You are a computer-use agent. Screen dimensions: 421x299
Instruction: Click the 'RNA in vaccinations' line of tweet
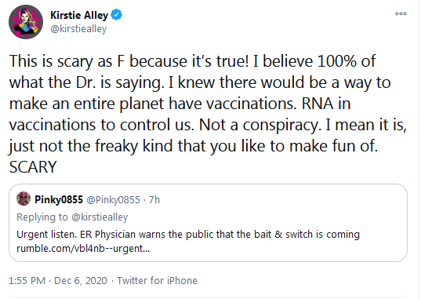pyautogui.click(x=326, y=104)
